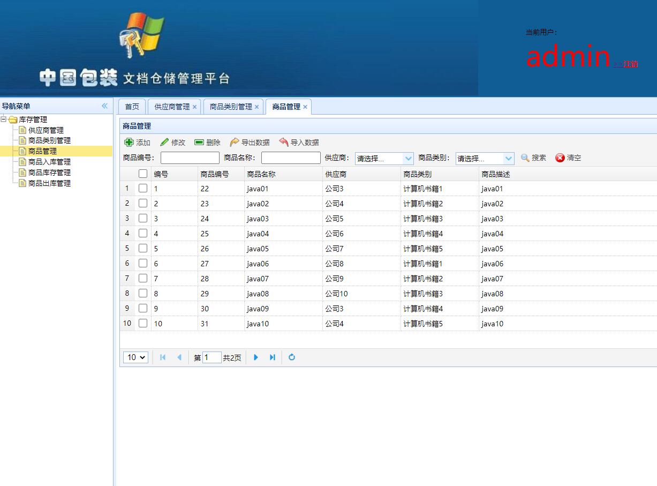The image size is (657, 486).
Task: Click the 清空 clear icon
Action: (561, 158)
